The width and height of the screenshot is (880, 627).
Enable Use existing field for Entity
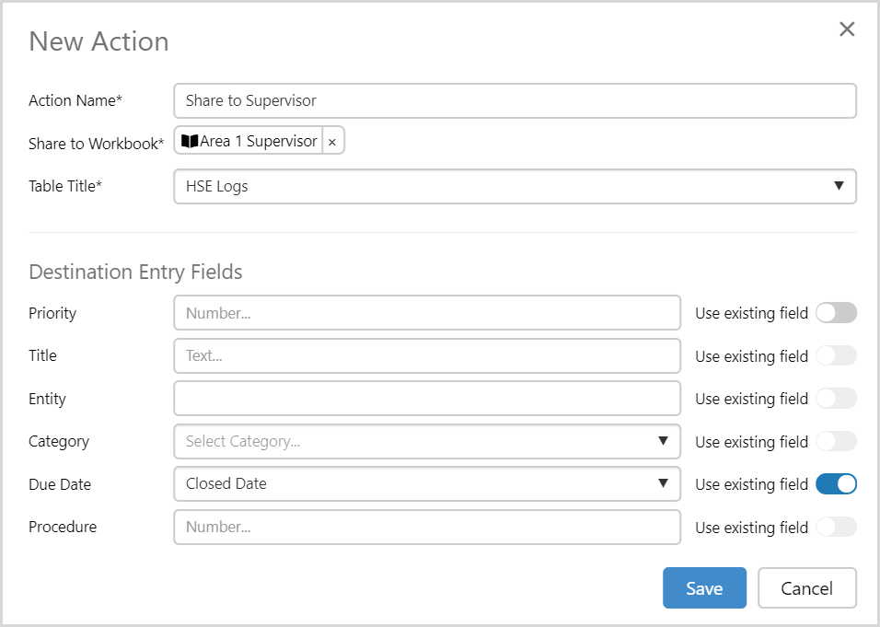pyautogui.click(x=836, y=399)
